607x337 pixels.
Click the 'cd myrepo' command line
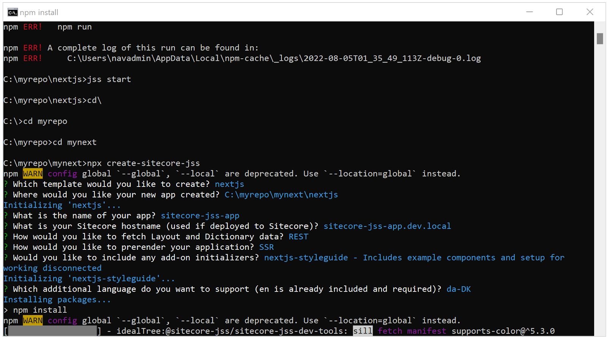35,121
